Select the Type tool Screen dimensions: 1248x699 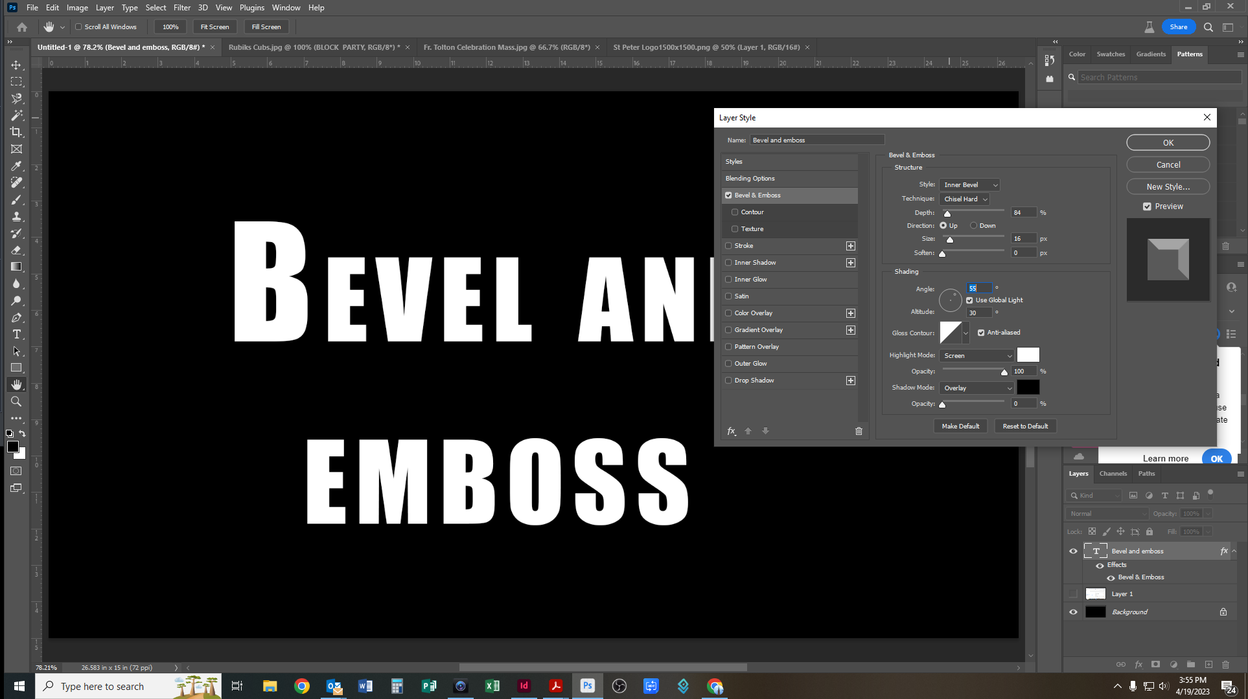tap(16, 335)
